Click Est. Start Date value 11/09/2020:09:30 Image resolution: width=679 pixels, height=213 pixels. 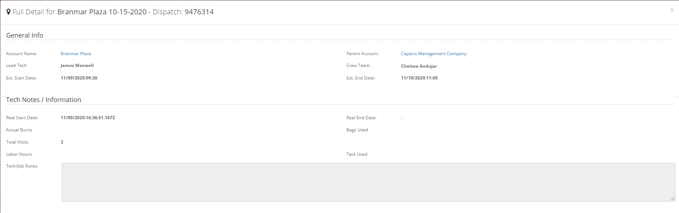tap(79, 78)
